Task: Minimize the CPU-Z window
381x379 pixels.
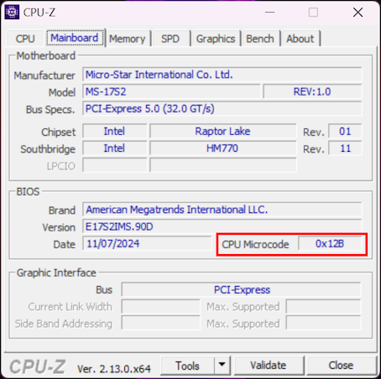Action: [269, 13]
